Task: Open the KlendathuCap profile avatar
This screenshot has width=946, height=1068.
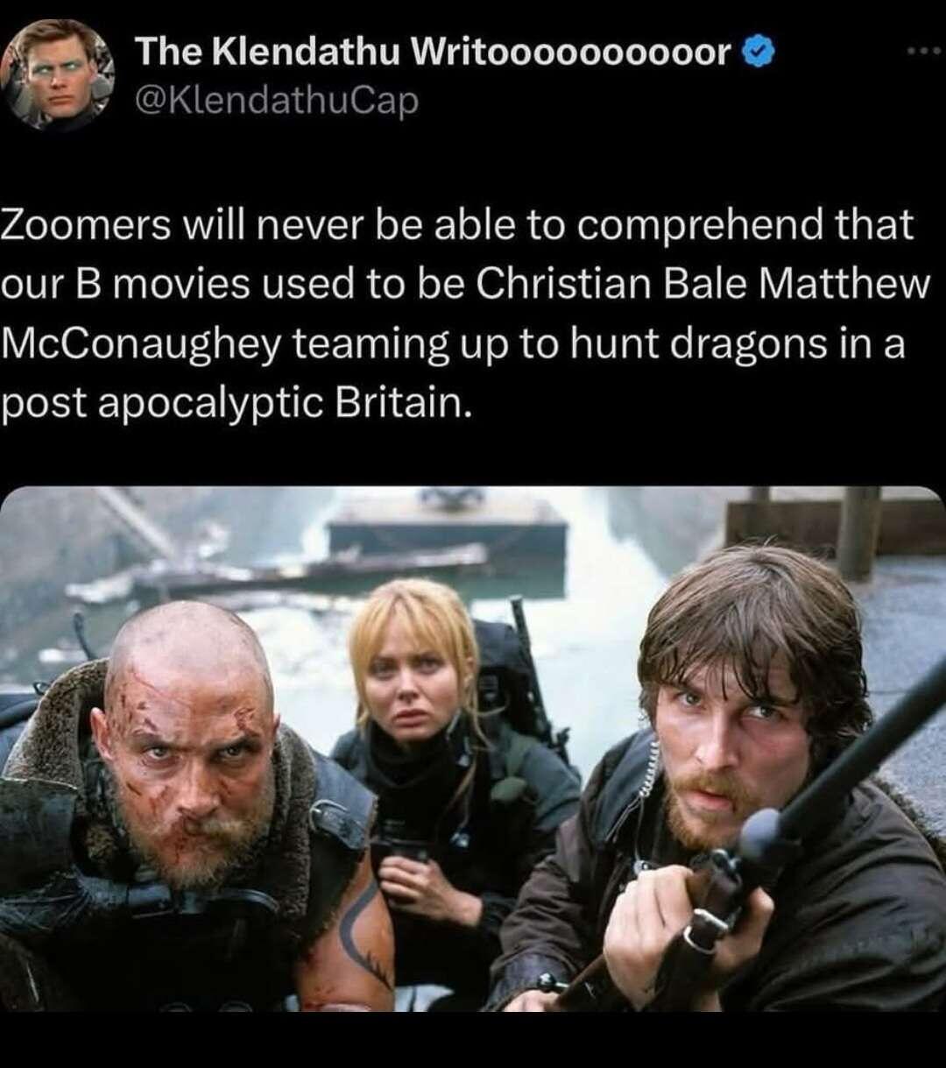Action: coord(59,74)
